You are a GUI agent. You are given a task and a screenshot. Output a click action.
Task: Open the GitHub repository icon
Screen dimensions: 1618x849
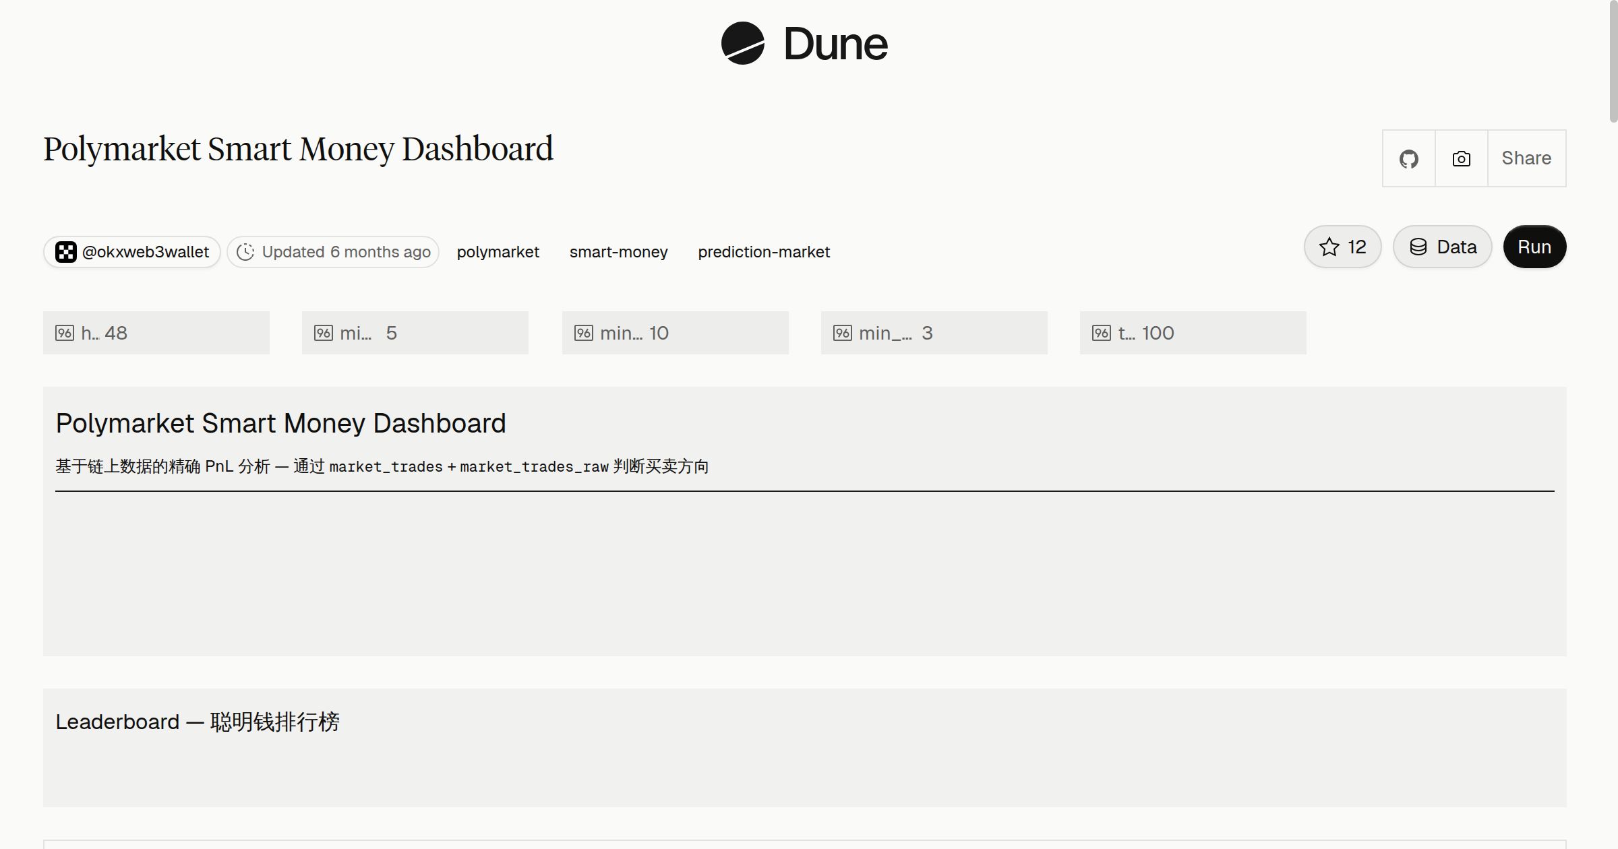1408,158
